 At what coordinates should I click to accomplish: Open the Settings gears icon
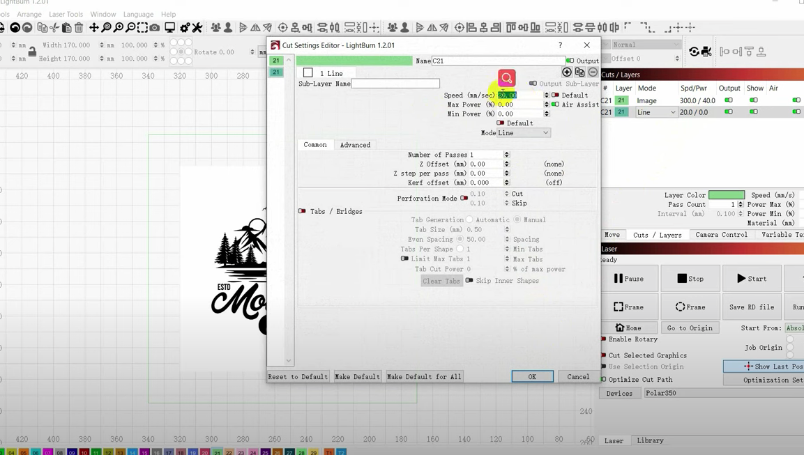pyautogui.click(x=185, y=28)
